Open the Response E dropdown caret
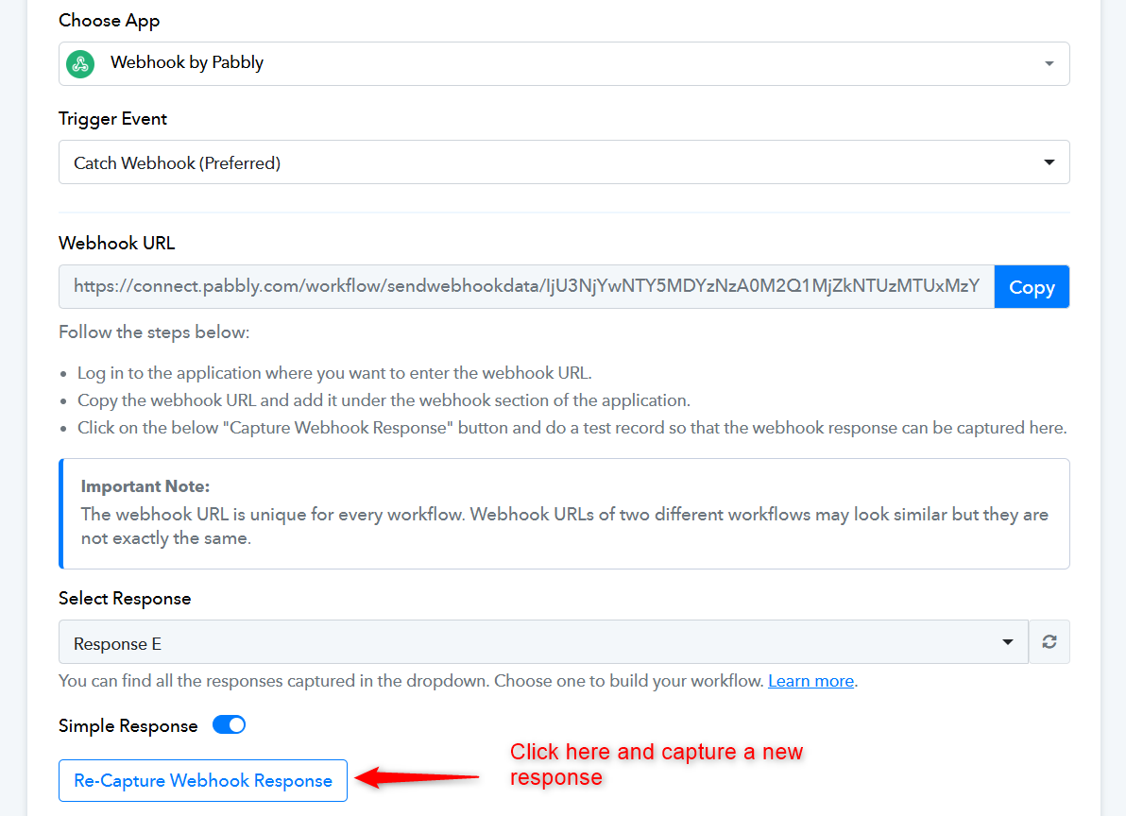 coord(1008,641)
